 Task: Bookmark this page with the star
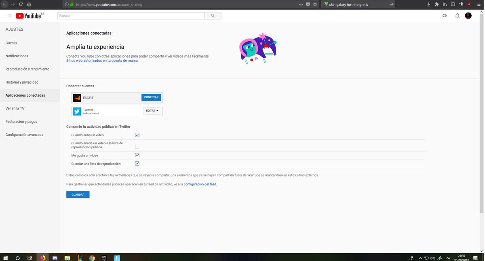click(315, 4)
